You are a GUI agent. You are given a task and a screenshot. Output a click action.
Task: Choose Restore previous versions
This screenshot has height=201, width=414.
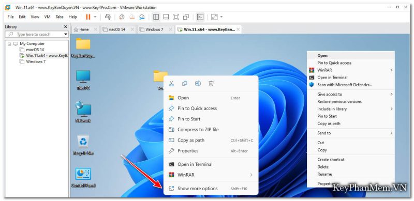click(351, 102)
